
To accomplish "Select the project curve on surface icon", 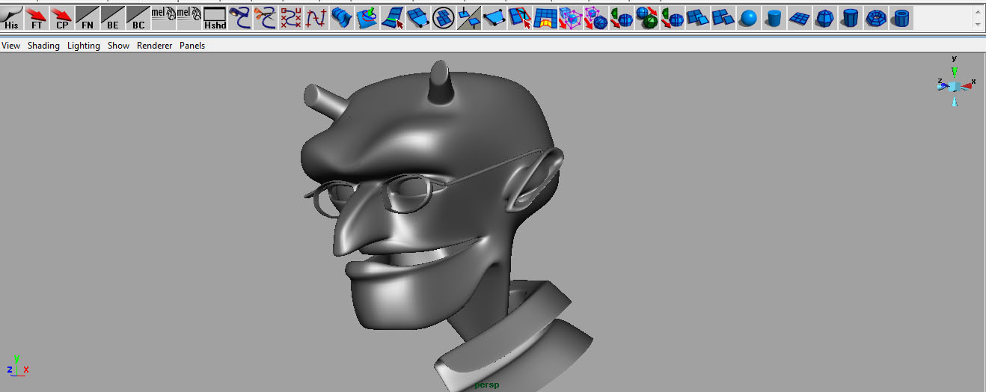I will tap(367, 17).
